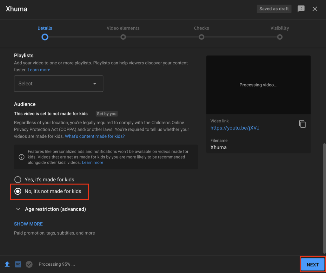
Task: Click the 'Processing 95% ...' status text
Action: click(57, 264)
